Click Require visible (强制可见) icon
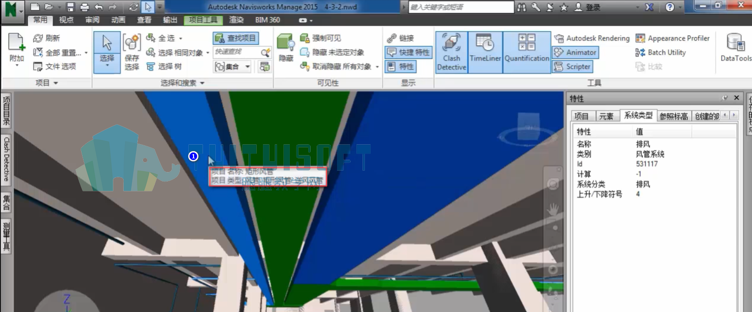The height and width of the screenshot is (312, 752). point(304,38)
